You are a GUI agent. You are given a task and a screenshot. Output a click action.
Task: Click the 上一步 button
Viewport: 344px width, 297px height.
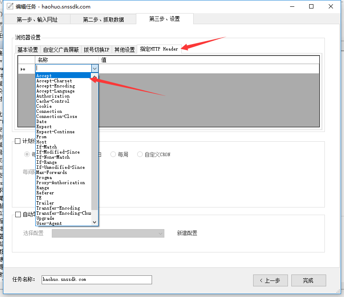coord(271,280)
